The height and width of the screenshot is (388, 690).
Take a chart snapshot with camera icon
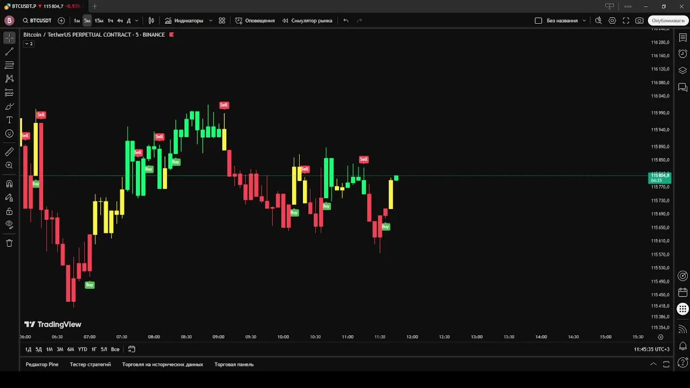(639, 20)
